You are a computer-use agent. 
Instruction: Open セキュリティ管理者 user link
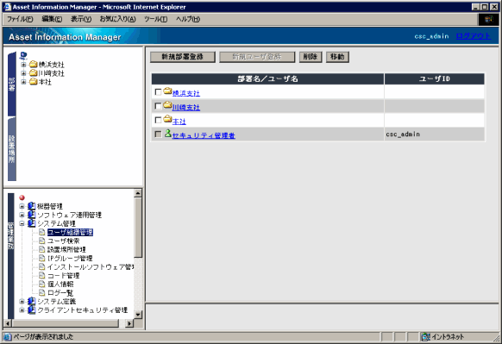[x=204, y=135]
